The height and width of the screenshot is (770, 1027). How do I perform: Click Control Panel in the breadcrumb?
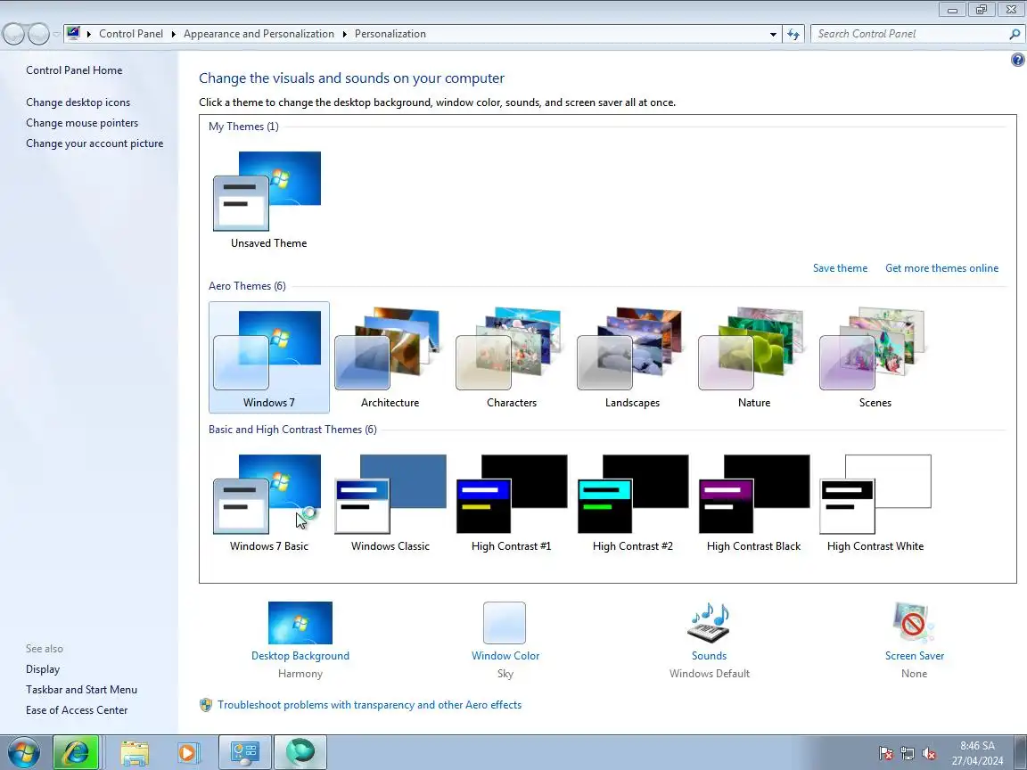131,34
